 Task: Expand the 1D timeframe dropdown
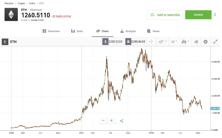click(174, 41)
